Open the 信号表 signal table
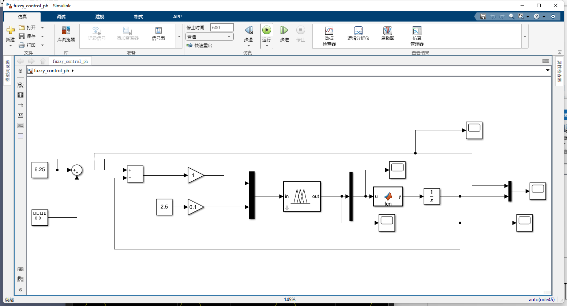The width and height of the screenshot is (567, 306). click(x=158, y=34)
